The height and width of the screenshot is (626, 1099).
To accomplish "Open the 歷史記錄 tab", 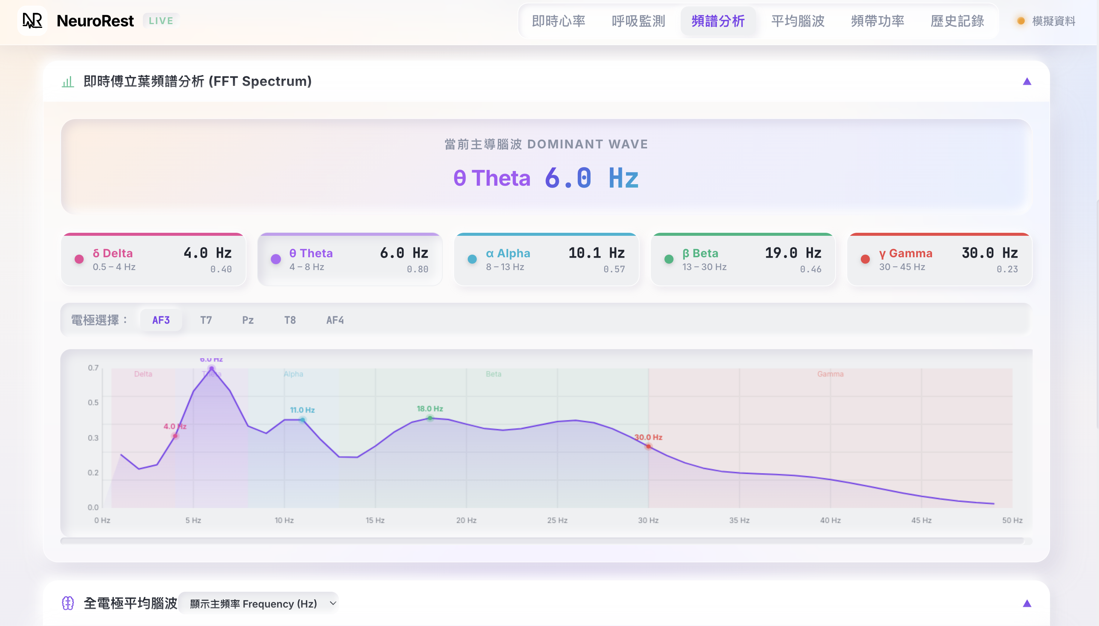I will point(957,21).
